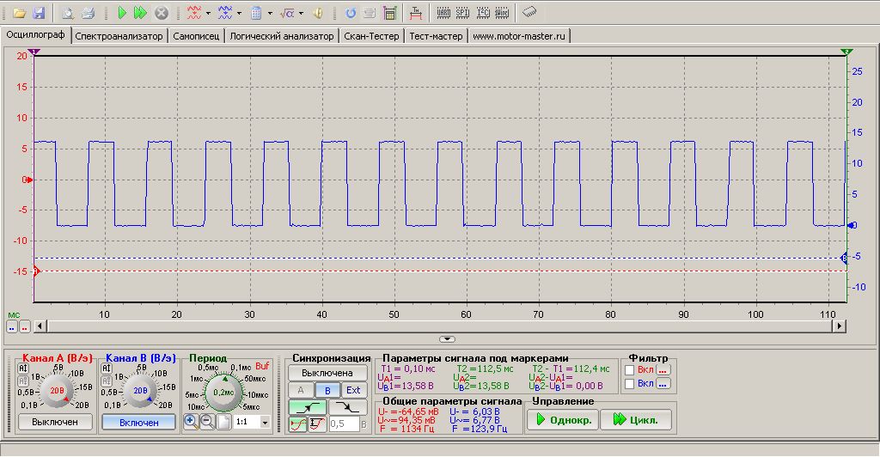The width and height of the screenshot is (880, 457).
Task: Open the Логический анализатор tab
Action: pos(282,36)
